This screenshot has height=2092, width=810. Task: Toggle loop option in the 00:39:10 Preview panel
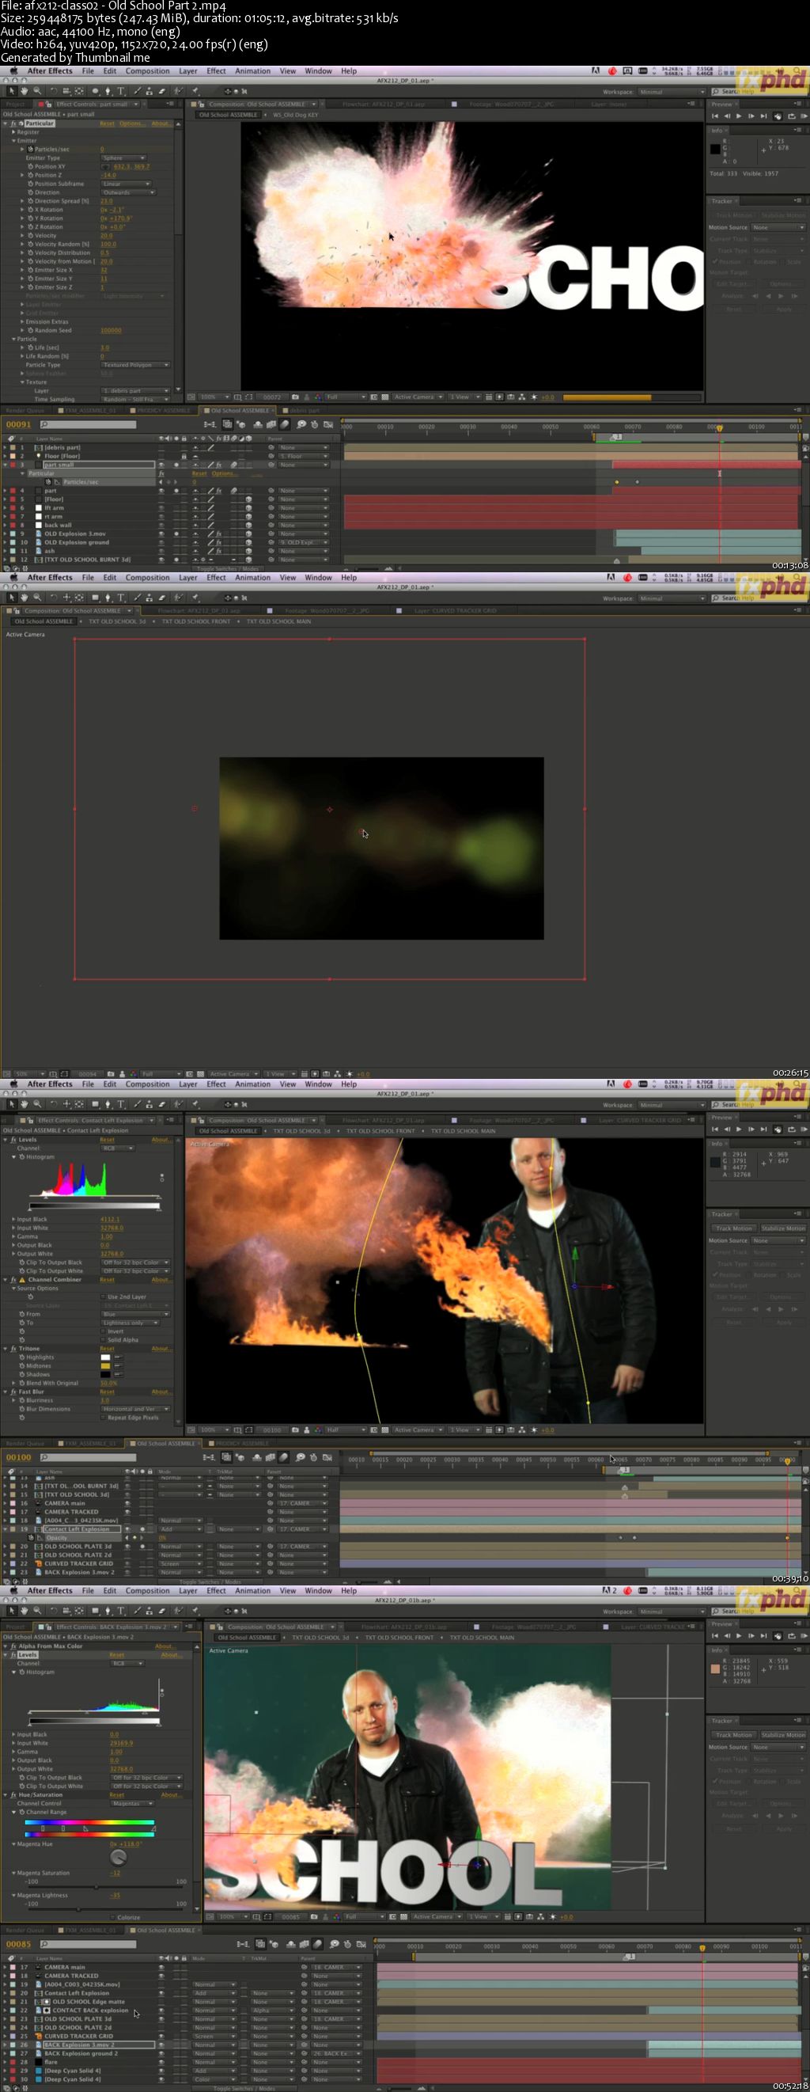791,1130
